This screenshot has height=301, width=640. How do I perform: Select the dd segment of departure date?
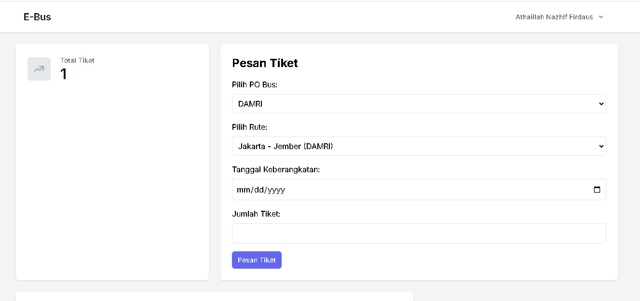259,190
